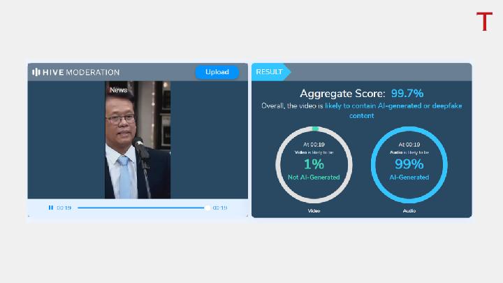Click the 'Video' label below the left gauge
Viewport: 503px width, 283px height.
tap(314, 210)
